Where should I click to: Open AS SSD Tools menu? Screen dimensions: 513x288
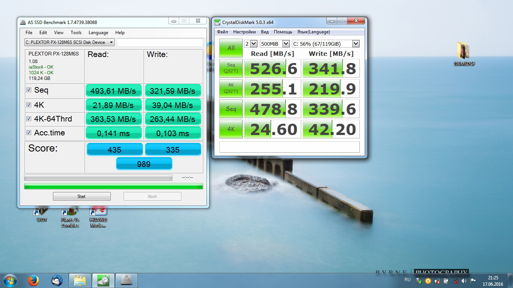[76, 33]
